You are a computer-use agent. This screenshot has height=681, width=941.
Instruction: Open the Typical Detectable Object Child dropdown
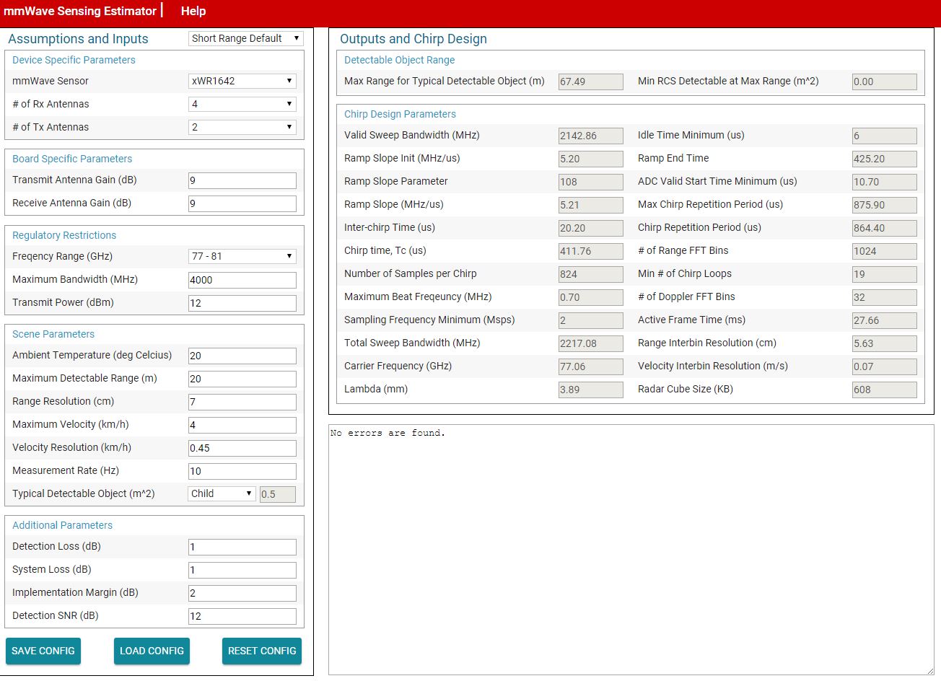tap(222, 493)
